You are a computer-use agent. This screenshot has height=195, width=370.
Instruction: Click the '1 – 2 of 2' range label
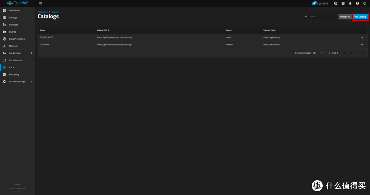tap(333, 53)
